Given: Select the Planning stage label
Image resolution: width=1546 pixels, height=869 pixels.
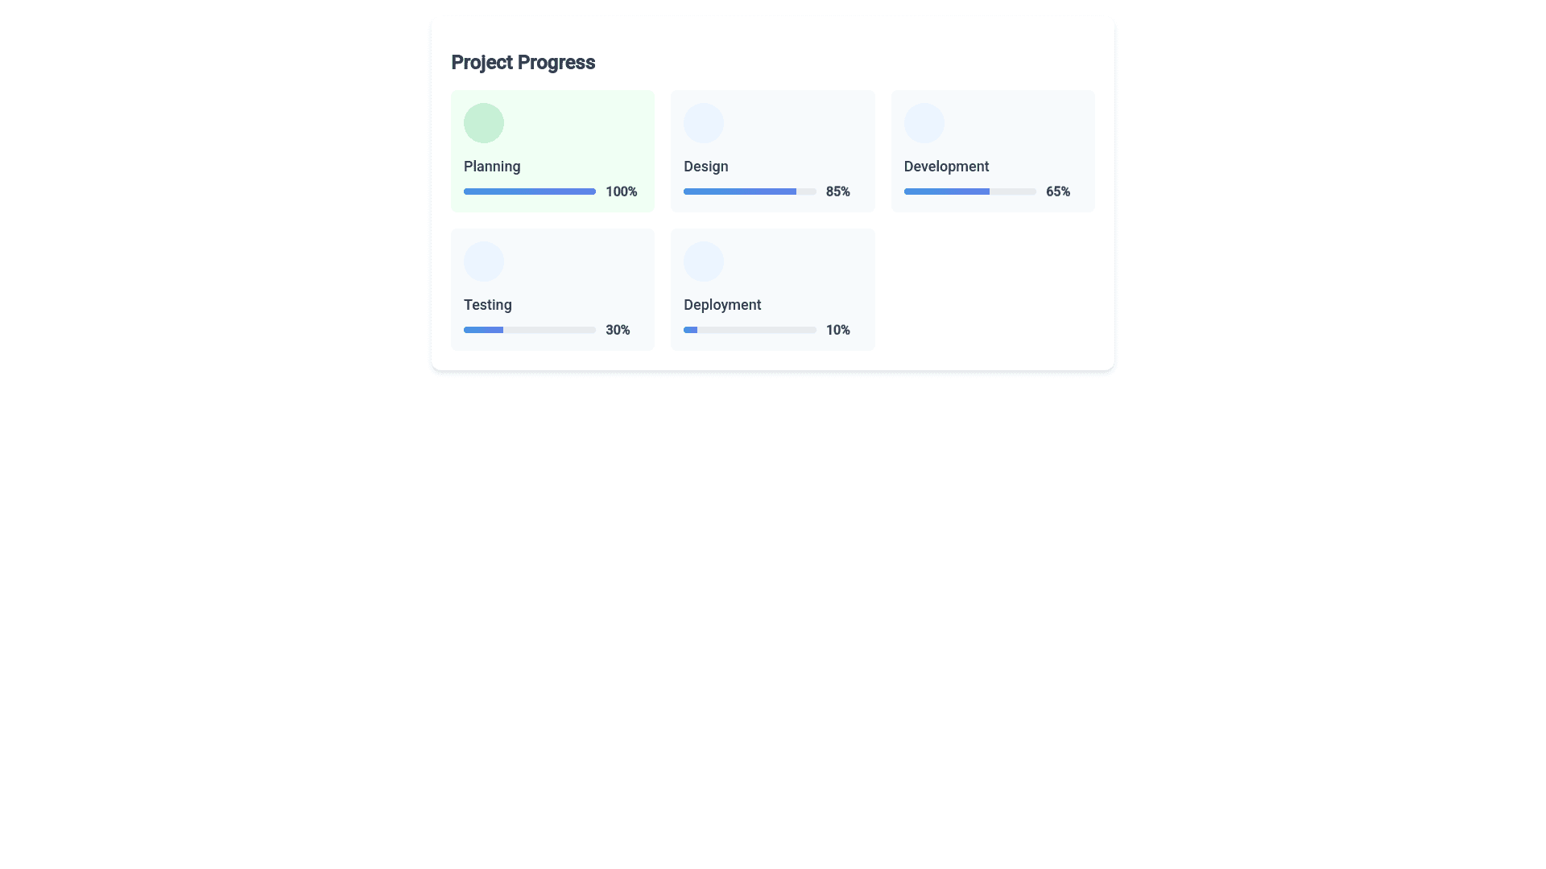Looking at the screenshot, I should coord(492,167).
